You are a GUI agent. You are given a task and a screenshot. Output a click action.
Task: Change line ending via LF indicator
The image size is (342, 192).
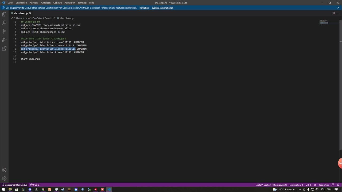pos(315,185)
